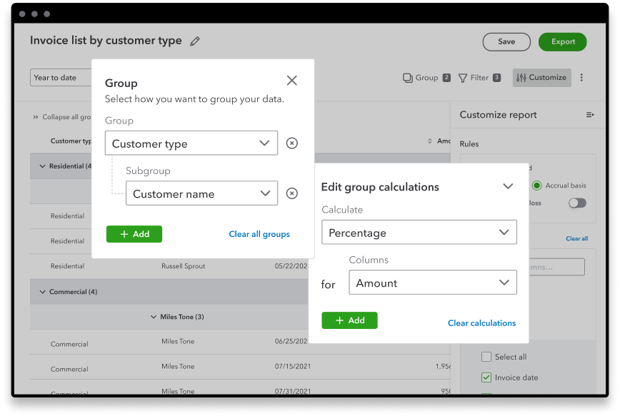Check the Select all checkbox
Screen dimensions: 620x416
pyautogui.click(x=486, y=357)
